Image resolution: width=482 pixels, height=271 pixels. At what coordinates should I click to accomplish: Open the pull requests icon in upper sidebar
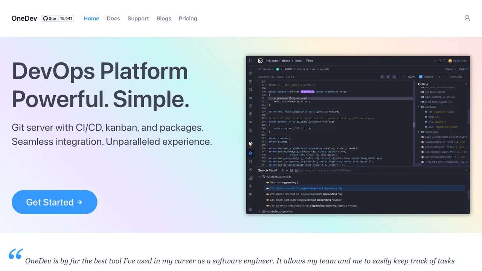coord(251,90)
